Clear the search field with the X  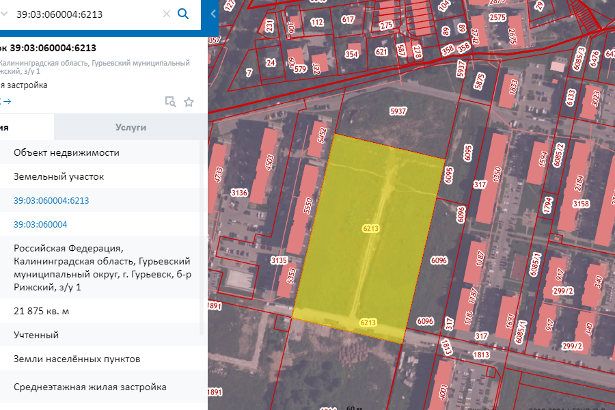point(167,14)
